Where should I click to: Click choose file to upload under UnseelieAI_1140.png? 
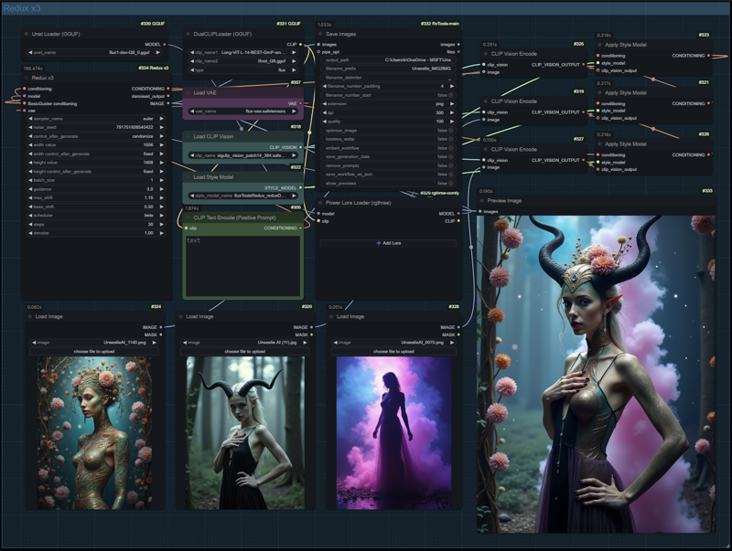pos(94,352)
